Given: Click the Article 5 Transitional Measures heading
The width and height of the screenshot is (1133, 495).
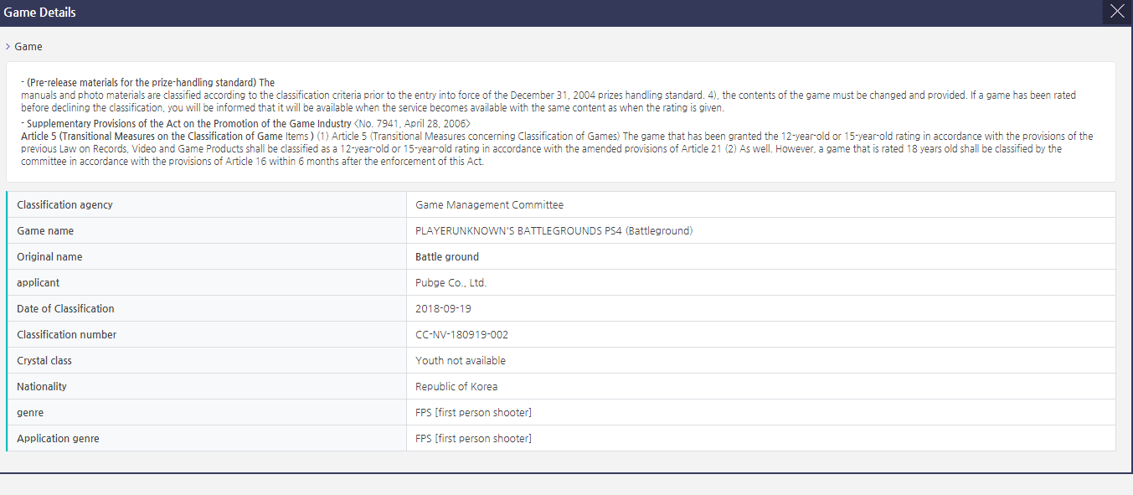Looking at the screenshot, I should [167, 137].
